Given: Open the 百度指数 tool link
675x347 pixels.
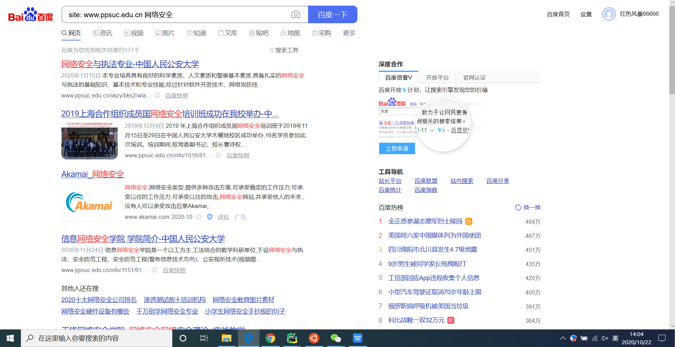Looking at the screenshot, I should tap(426, 190).
